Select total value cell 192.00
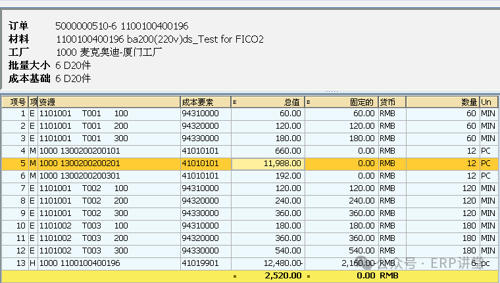Screen dimensions: 500x283 click(268, 176)
